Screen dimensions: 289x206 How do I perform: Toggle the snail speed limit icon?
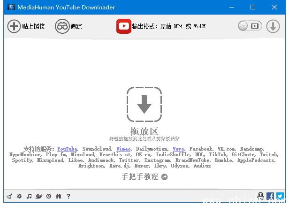39,196
